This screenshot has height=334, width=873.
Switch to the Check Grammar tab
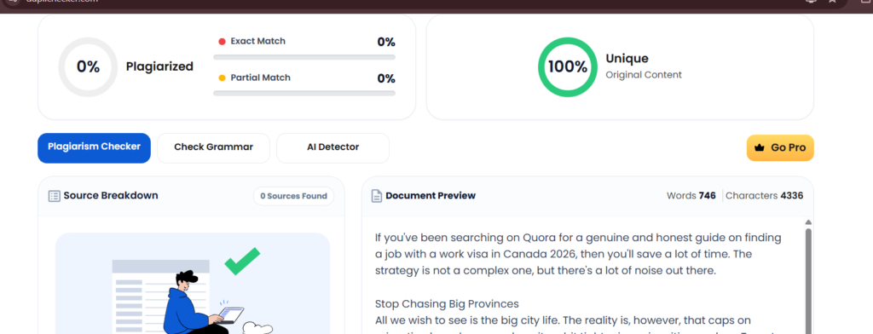coord(213,148)
